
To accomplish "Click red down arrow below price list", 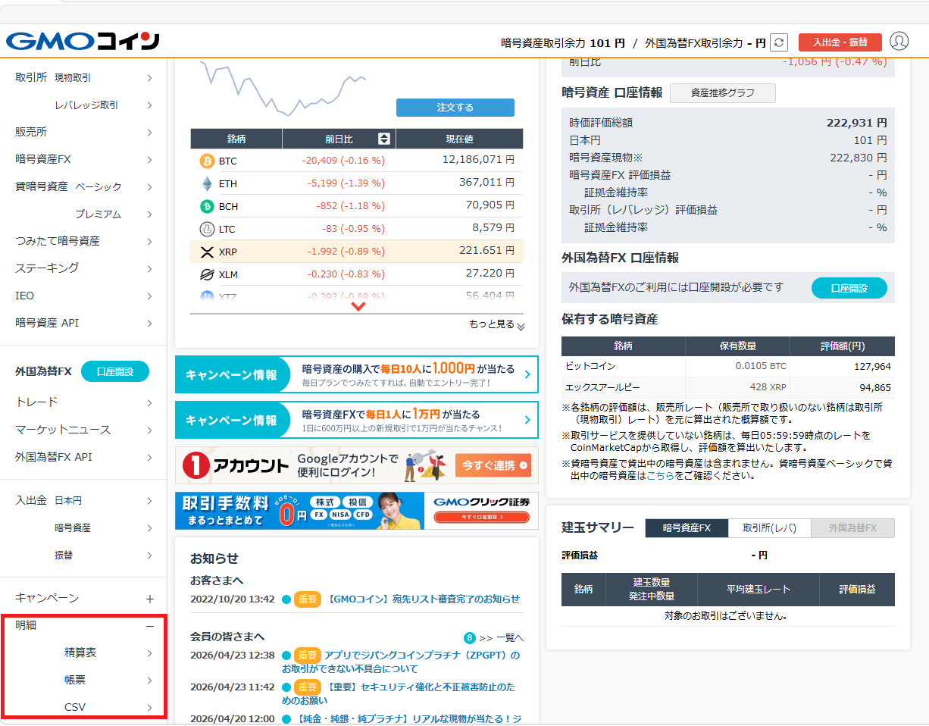I will pos(358,306).
